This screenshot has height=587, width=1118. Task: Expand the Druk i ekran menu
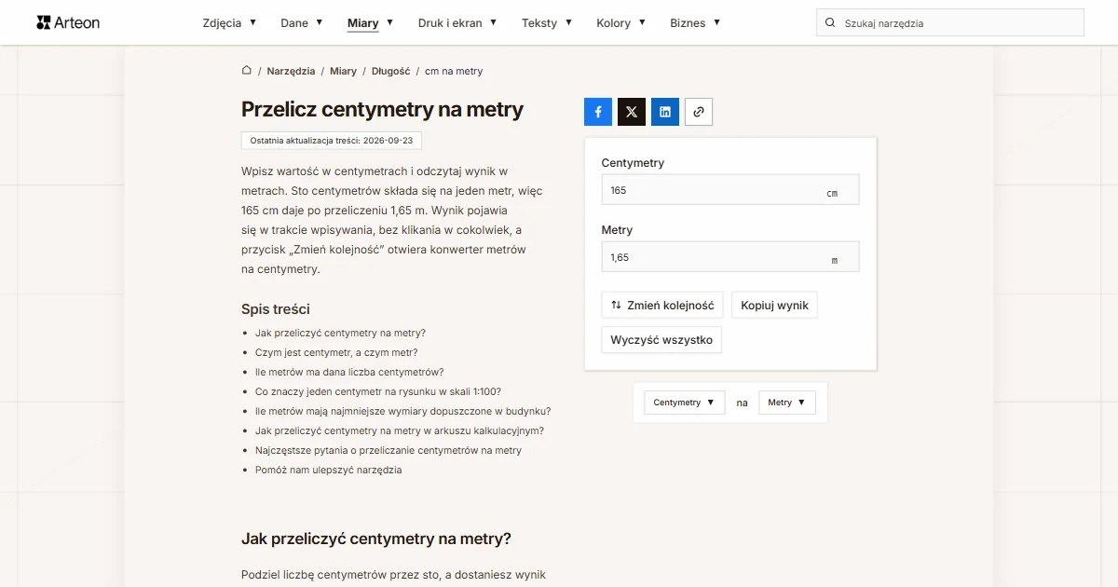tap(457, 22)
